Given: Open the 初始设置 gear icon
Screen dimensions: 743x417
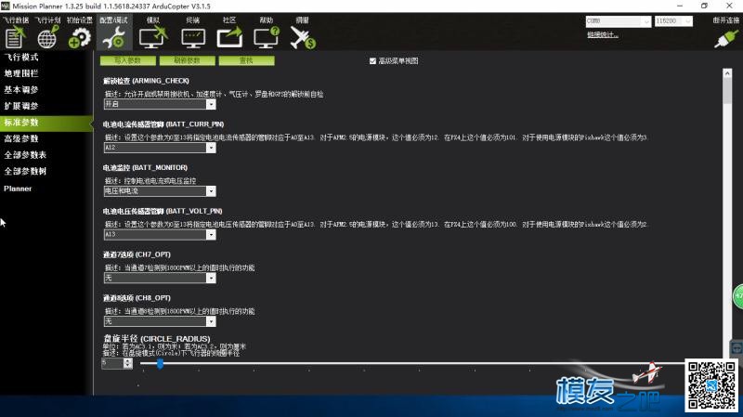Looking at the screenshot, I should tap(79, 37).
